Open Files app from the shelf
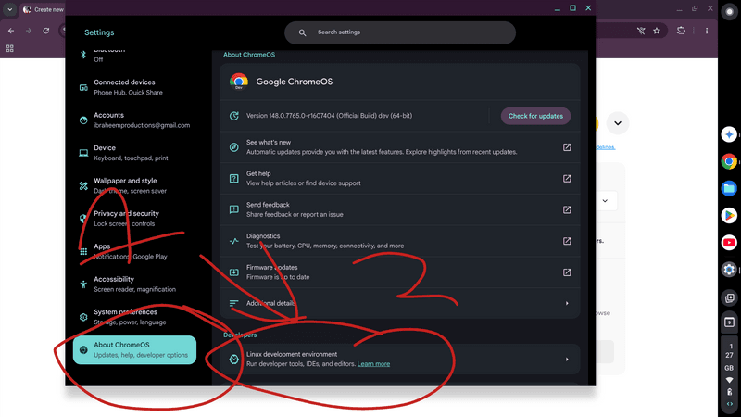The width and height of the screenshot is (741, 417). (729, 189)
